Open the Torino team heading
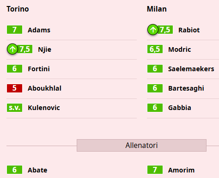This screenshot has width=219, height=178. [18, 9]
